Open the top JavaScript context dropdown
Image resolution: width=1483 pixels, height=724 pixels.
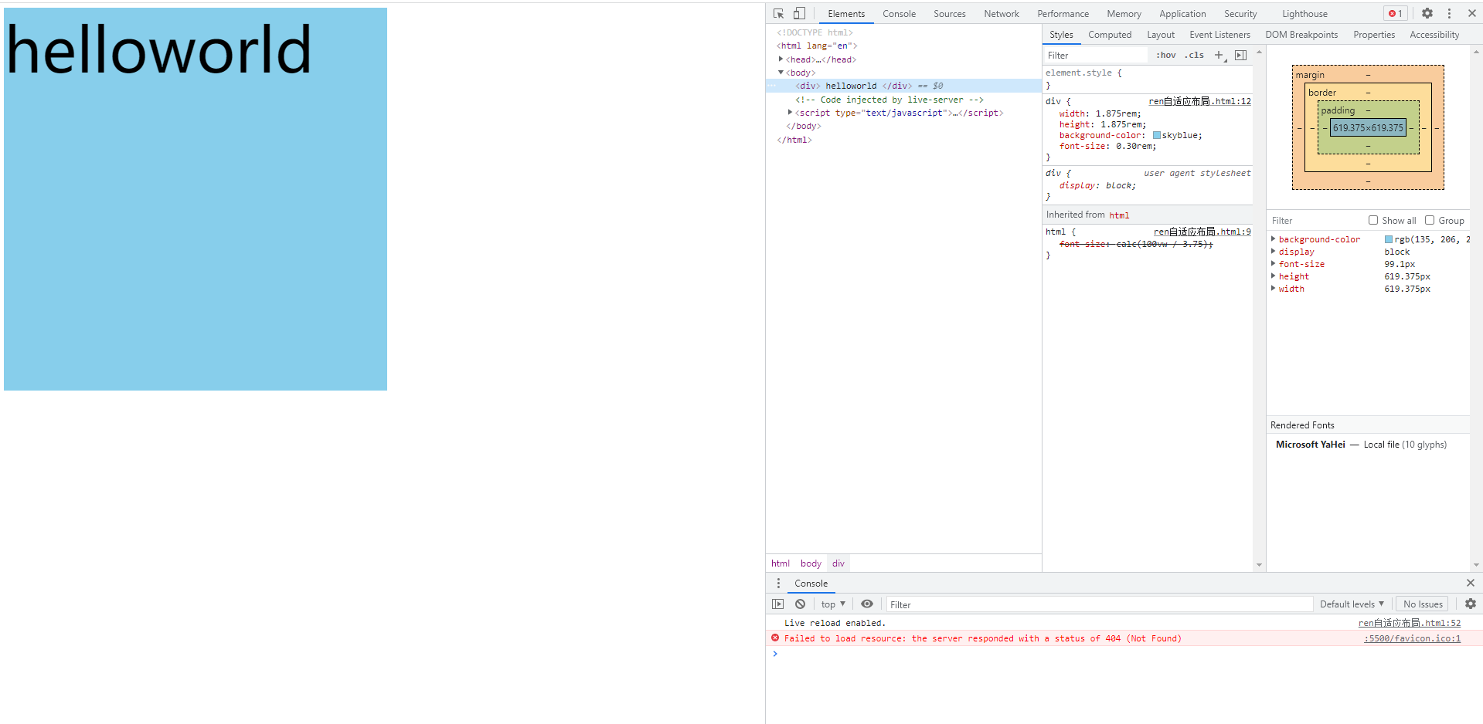click(x=833, y=604)
